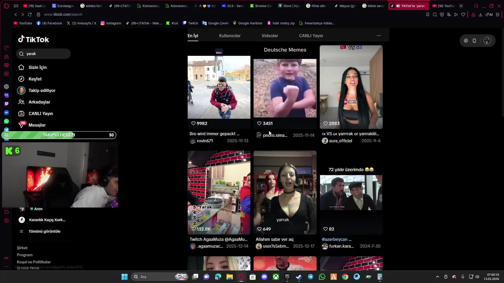Image resolution: width=504 pixels, height=283 pixels.
Task: Select the En İyi tab
Action: (193, 36)
